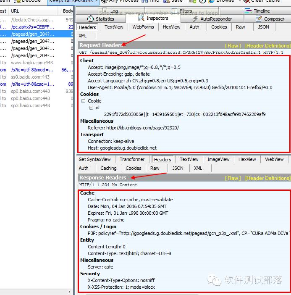Select the /pc.ashx?s=CEBFF… session
This screenshot has width=291, height=295.
tap(37, 27)
